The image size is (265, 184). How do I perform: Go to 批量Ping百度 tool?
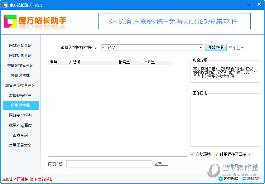(20, 125)
